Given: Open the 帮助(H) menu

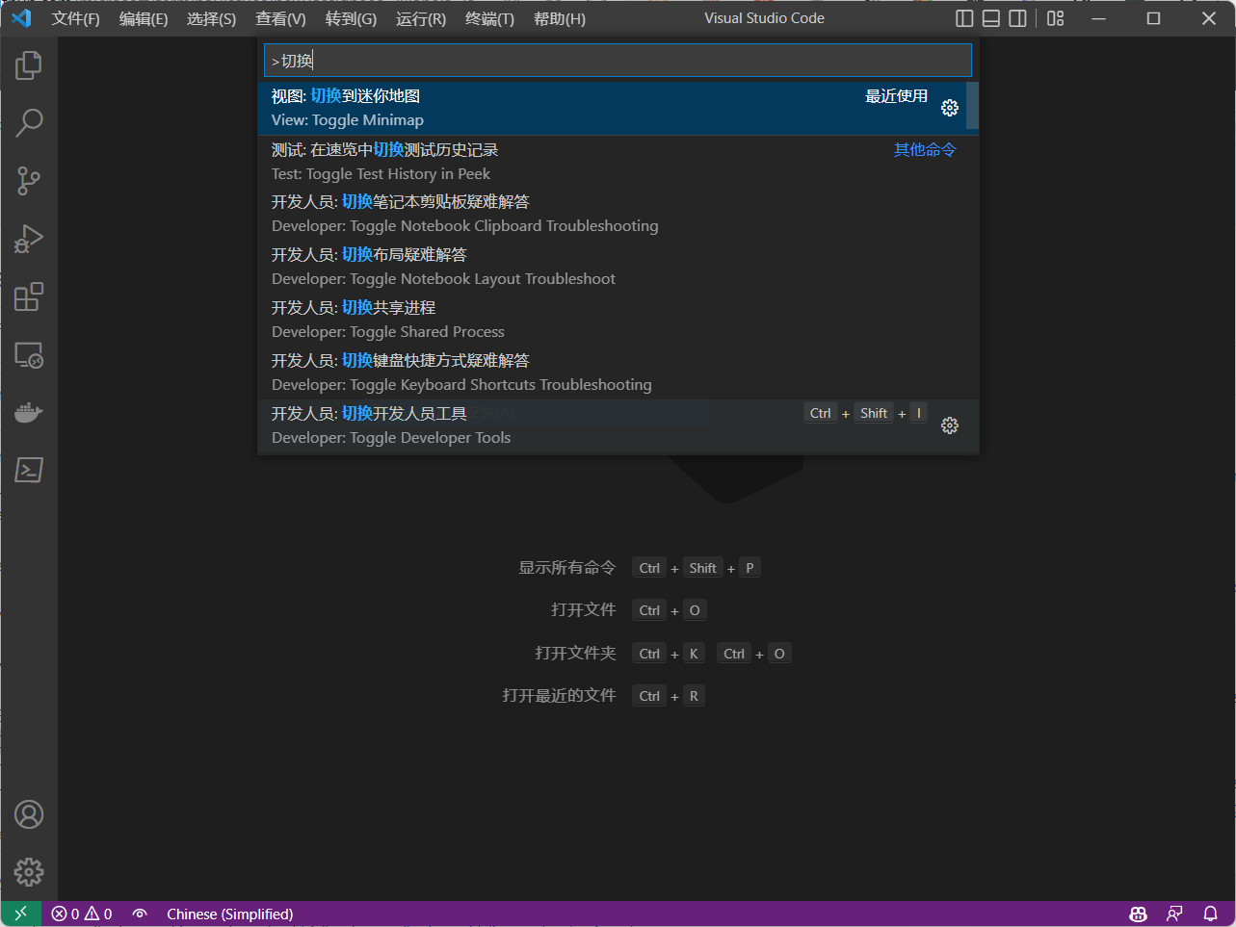Looking at the screenshot, I should tap(560, 18).
